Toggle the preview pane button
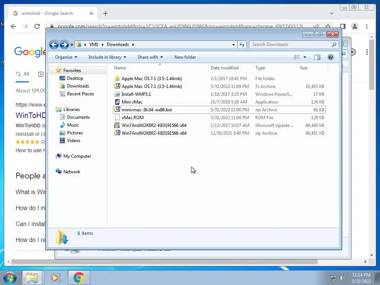 click(317, 57)
